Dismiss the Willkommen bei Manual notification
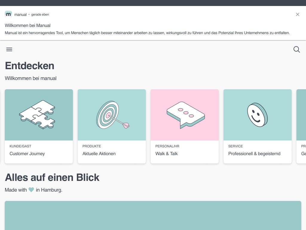The image size is (306, 230). (x=297, y=14)
